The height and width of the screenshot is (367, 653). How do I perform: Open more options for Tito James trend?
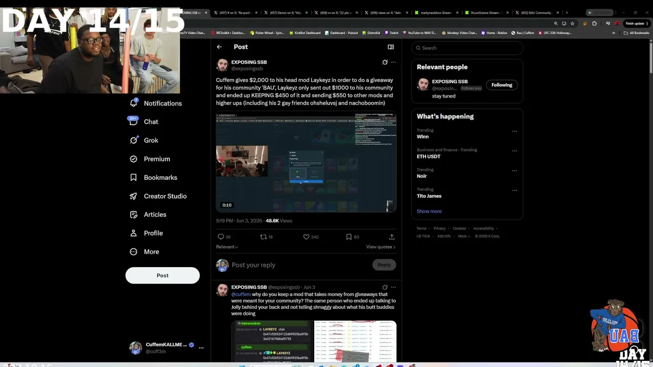pyautogui.click(x=514, y=191)
